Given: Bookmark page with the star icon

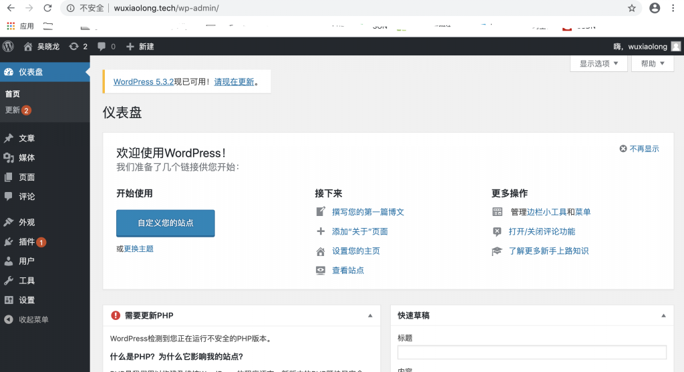Looking at the screenshot, I should pos(632,8).
